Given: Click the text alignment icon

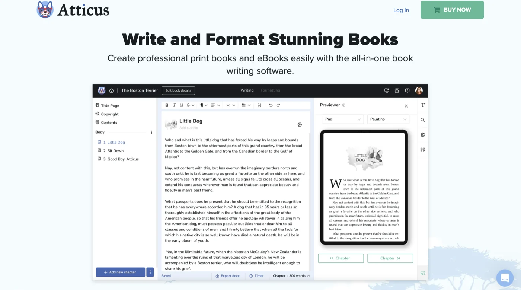Looking at the screenshot, I should click(213, 105).
